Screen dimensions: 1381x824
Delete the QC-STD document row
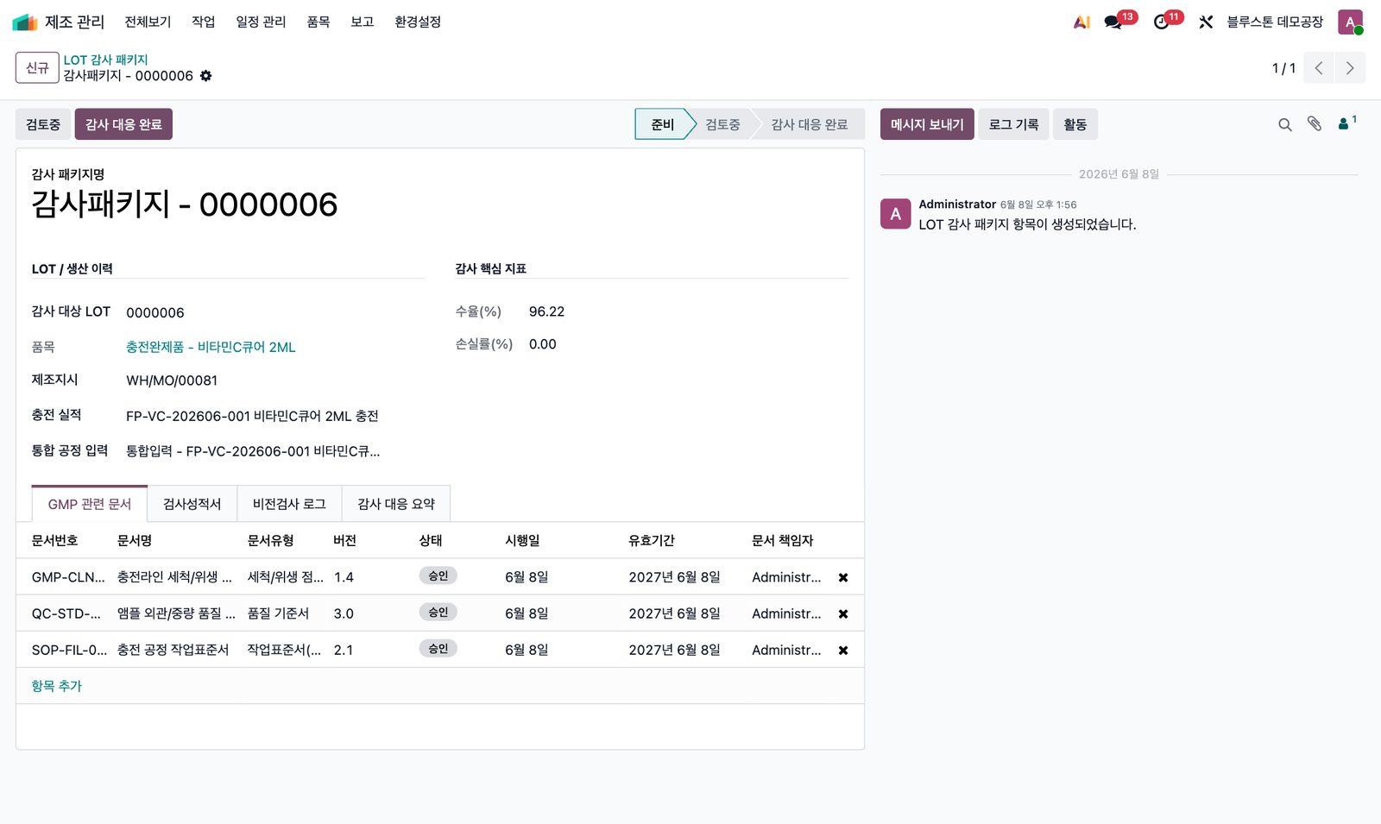[843, 613]
